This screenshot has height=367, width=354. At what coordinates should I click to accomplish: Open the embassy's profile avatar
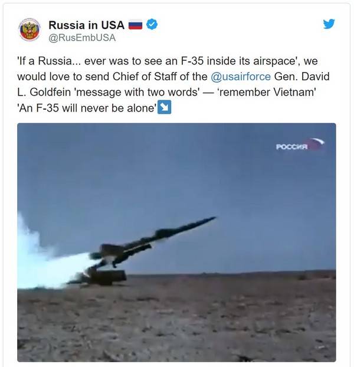coord(29,30)
